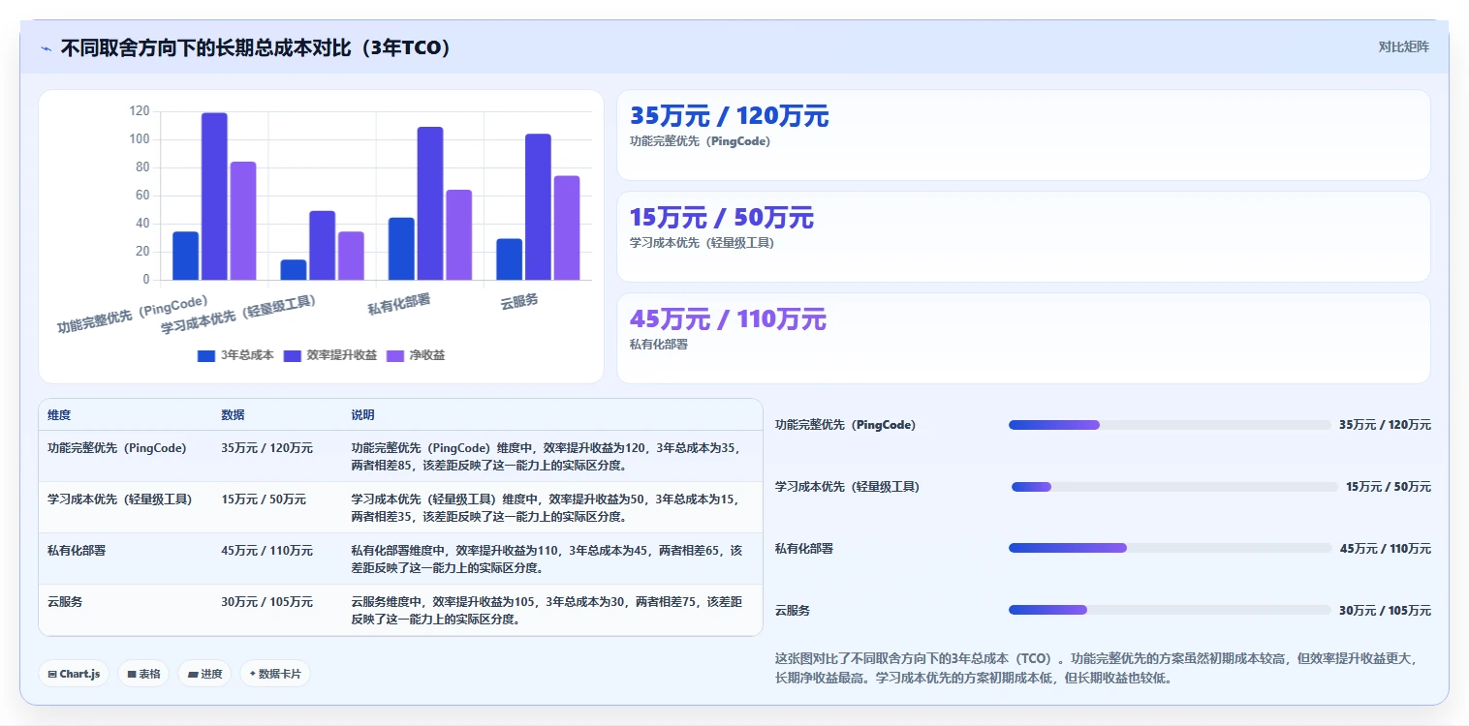The image size is (1469, 726).
Task: Click the 数据 table column header
Action: (233, 414)
